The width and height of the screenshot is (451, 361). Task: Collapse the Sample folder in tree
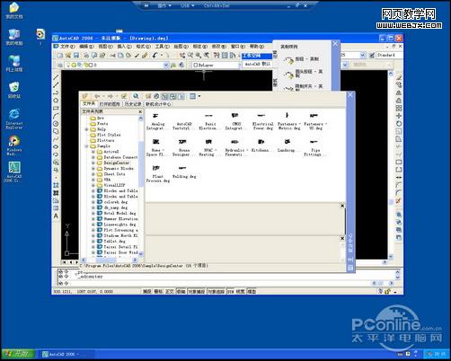pos(87,146)
